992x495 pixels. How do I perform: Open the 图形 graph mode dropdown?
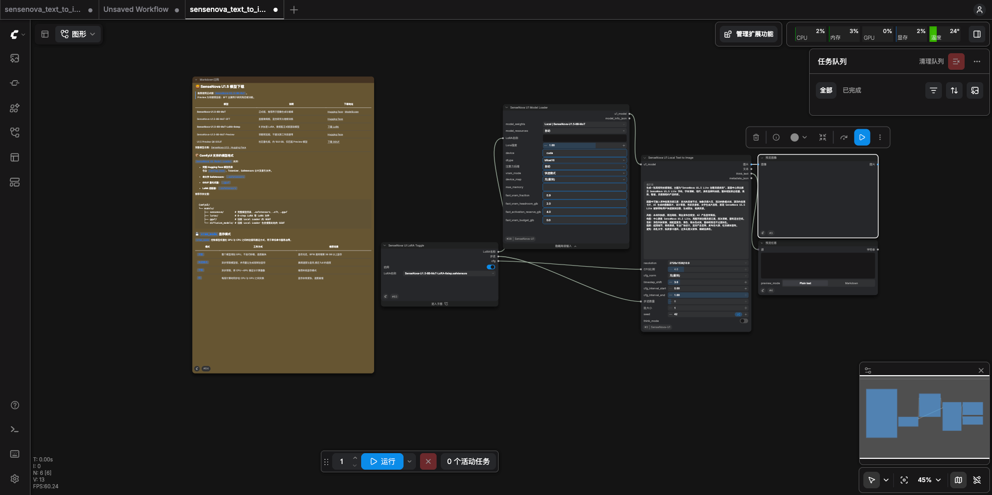(x=79, y=34)
